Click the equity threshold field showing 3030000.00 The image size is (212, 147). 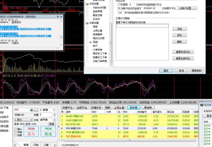[145, 8]
